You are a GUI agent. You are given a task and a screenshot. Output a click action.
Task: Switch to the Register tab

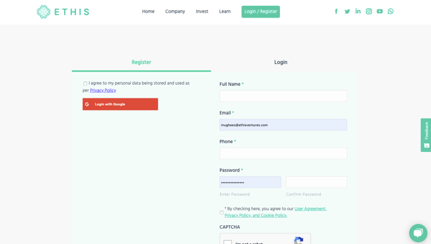click(142, 63)
